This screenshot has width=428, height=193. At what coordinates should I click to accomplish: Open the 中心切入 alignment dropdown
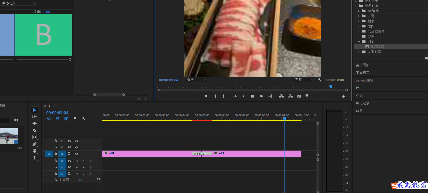19,3
